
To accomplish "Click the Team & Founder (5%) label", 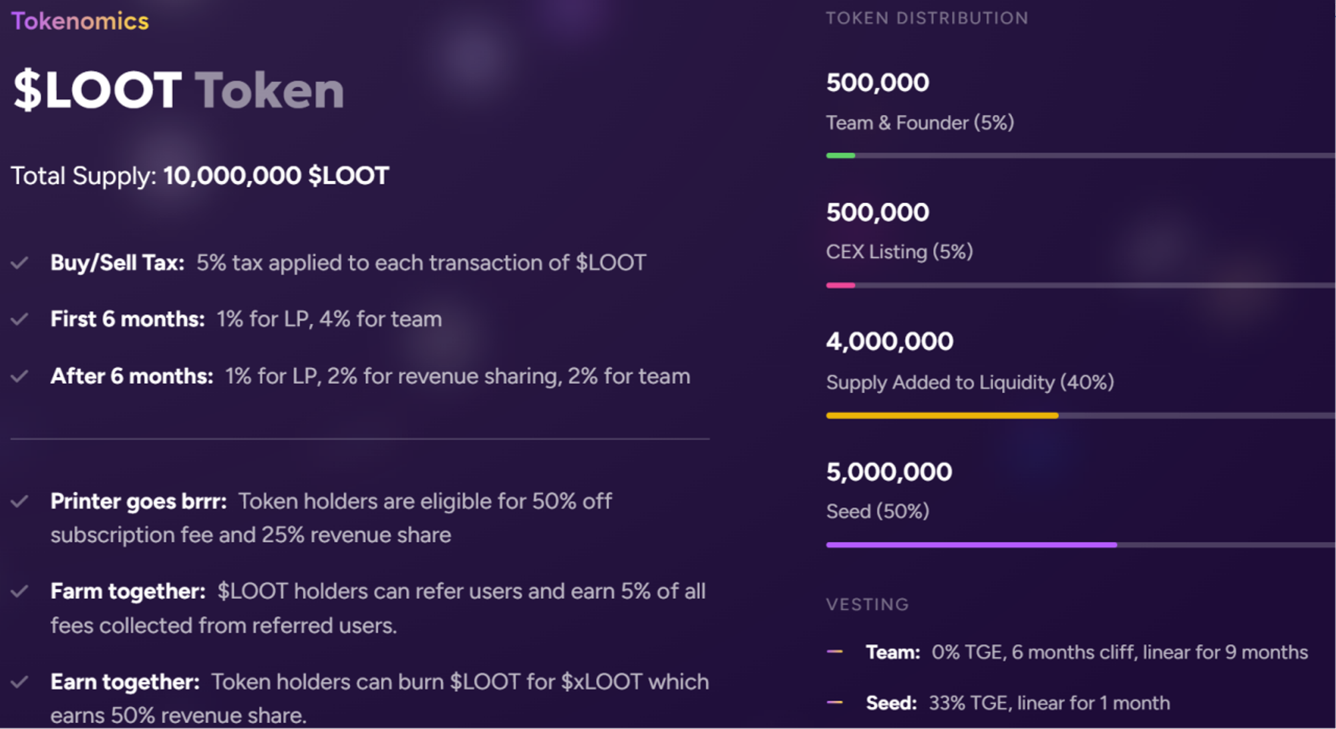I will [920, 123].
